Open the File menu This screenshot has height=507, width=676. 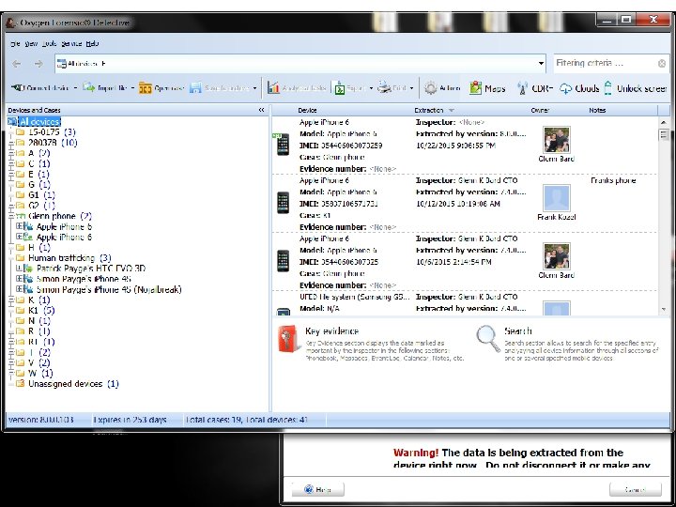tap(15, 43)
